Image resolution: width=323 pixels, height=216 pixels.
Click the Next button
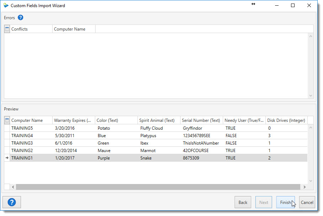click(264, 202)
